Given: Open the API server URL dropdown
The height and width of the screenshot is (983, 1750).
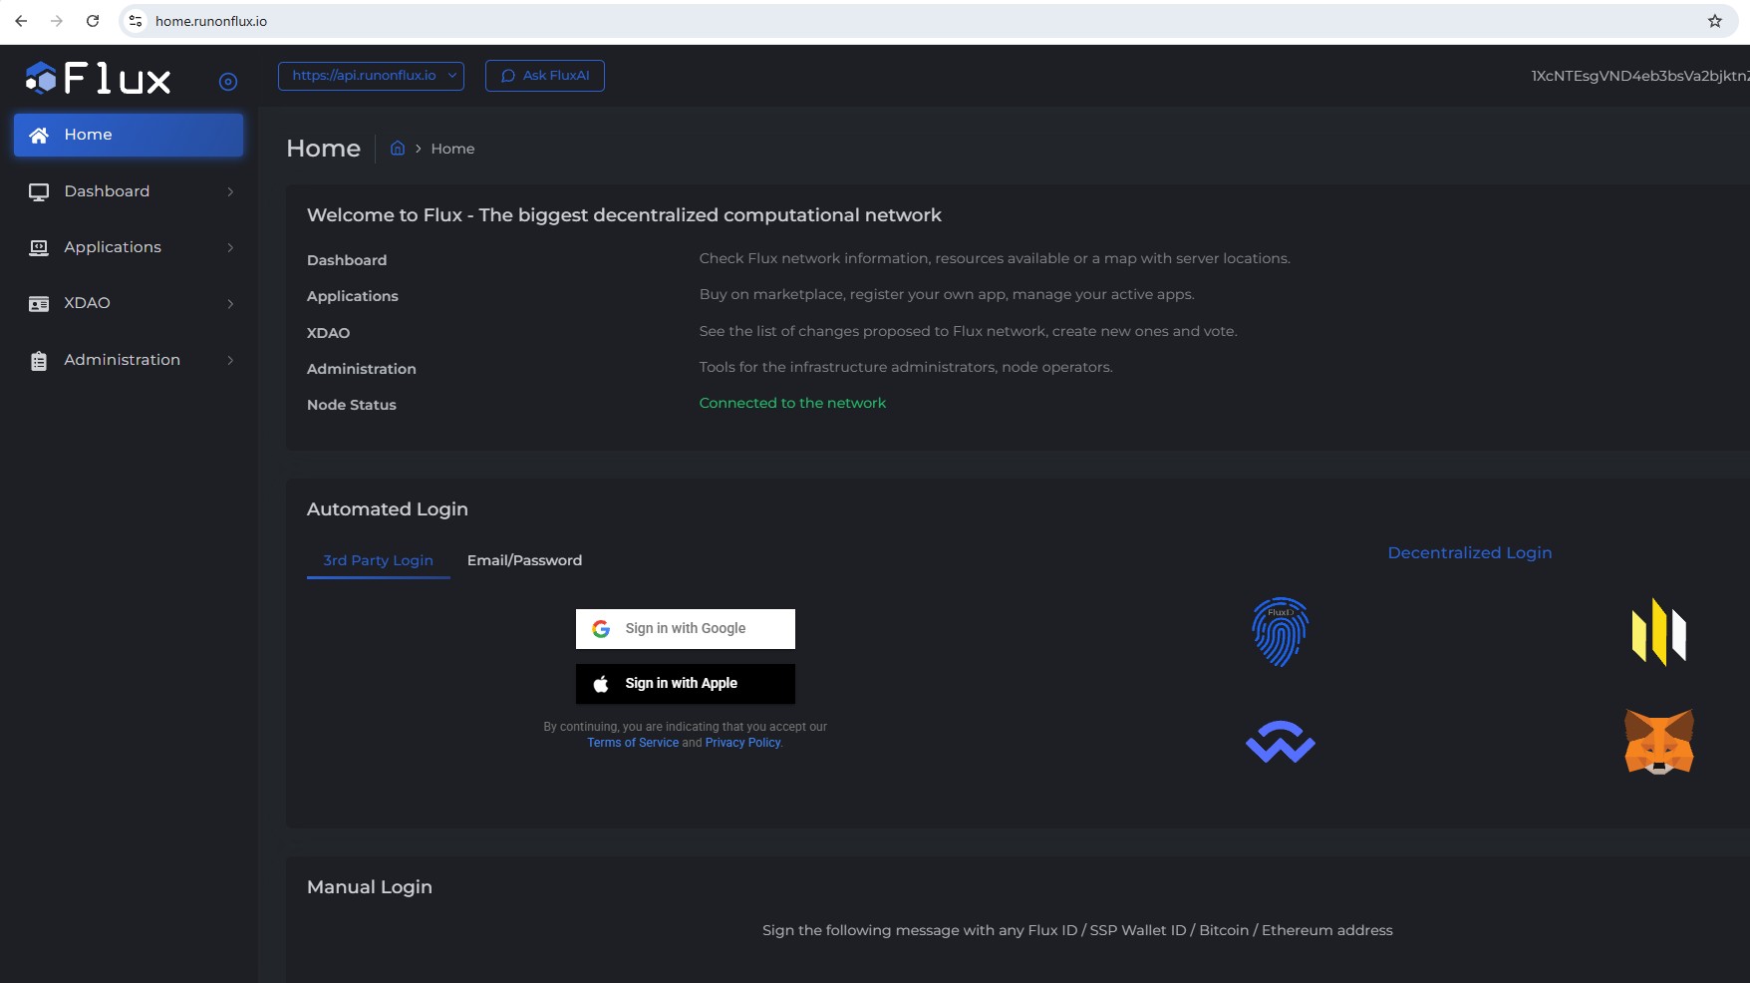Looking at the screenshot, I should (371, 76).
